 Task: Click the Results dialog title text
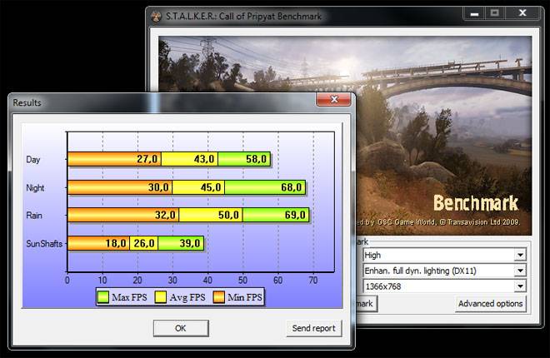(x=27, y=102)
